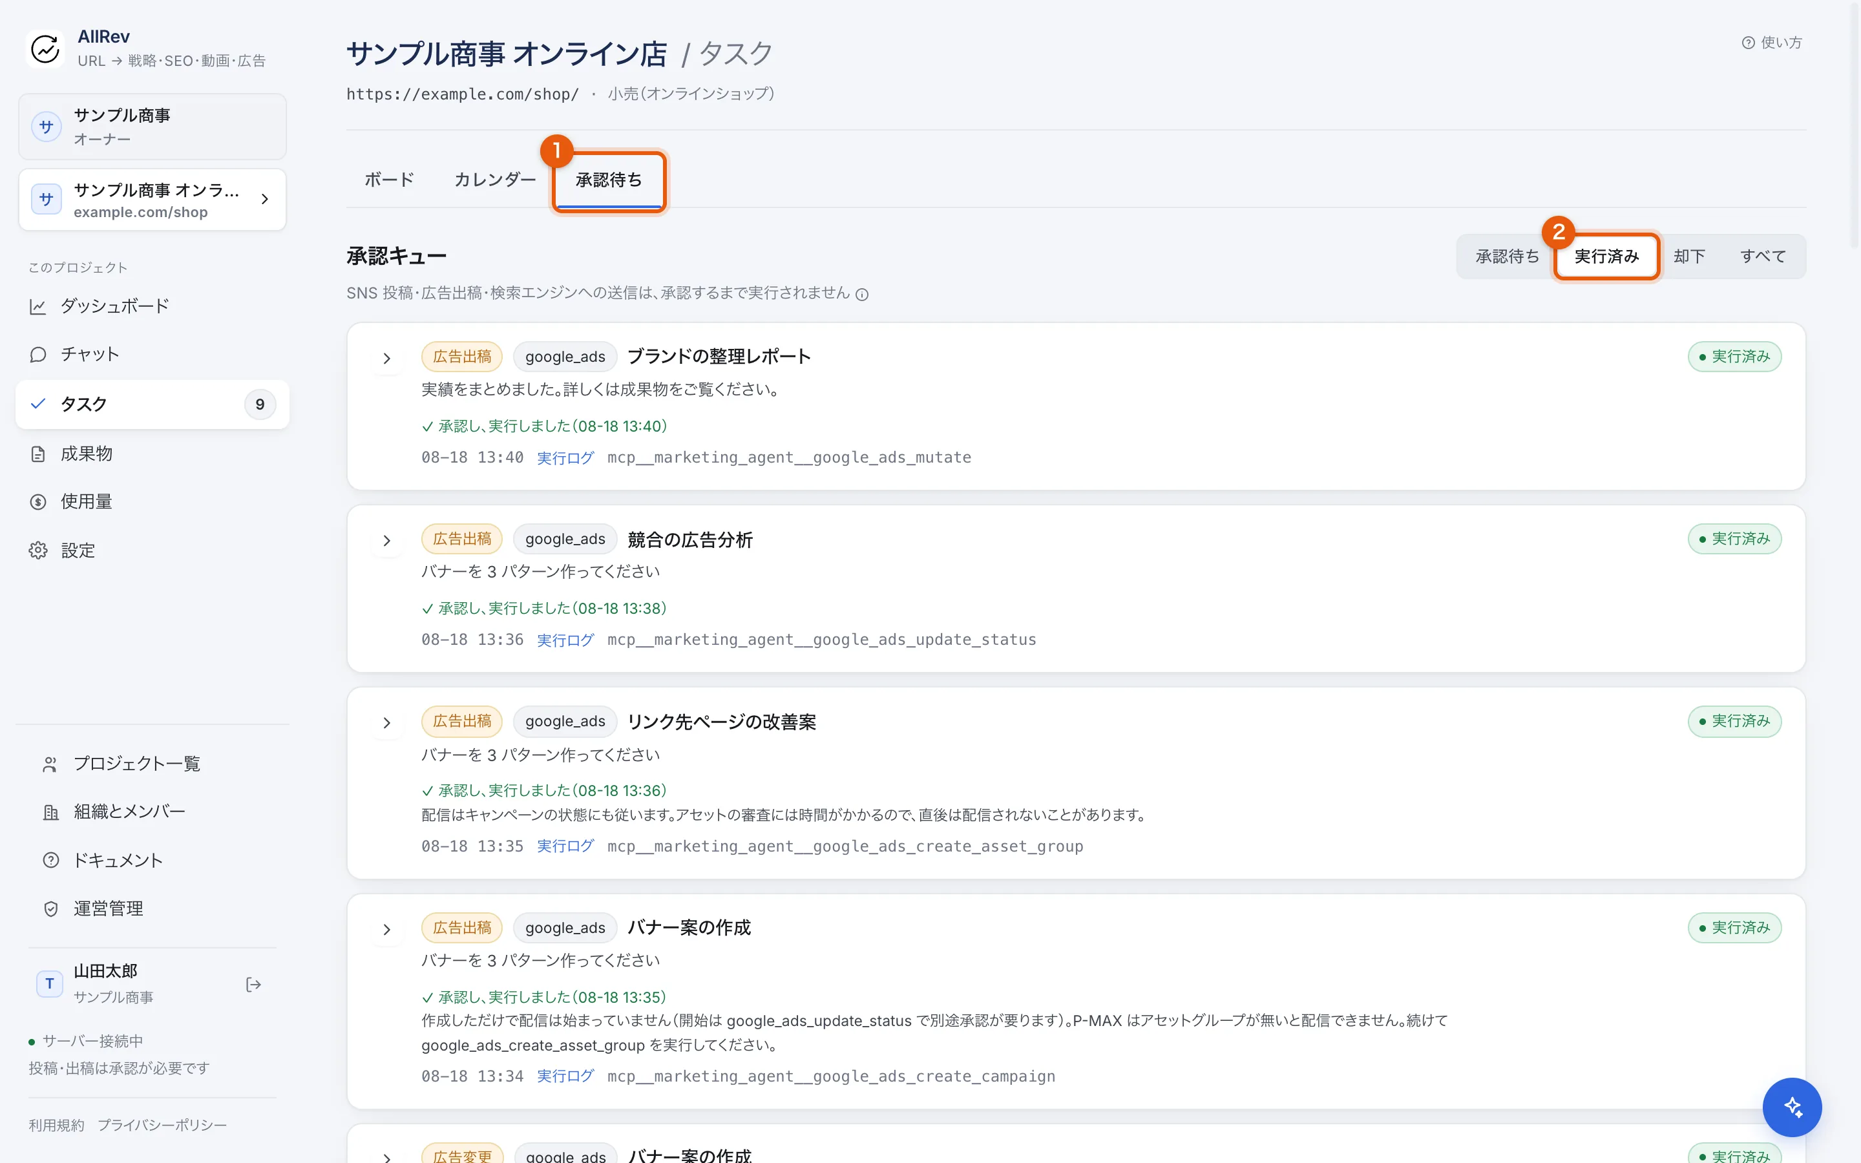
Task: Expand the バナー案の作成 card with create_campaign
Action: click(387, 930)
